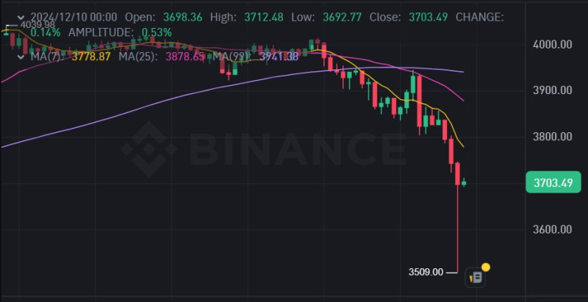Click the 3509.00 low price marker
This screenshot has width=588, height=302.
point(426,272)
